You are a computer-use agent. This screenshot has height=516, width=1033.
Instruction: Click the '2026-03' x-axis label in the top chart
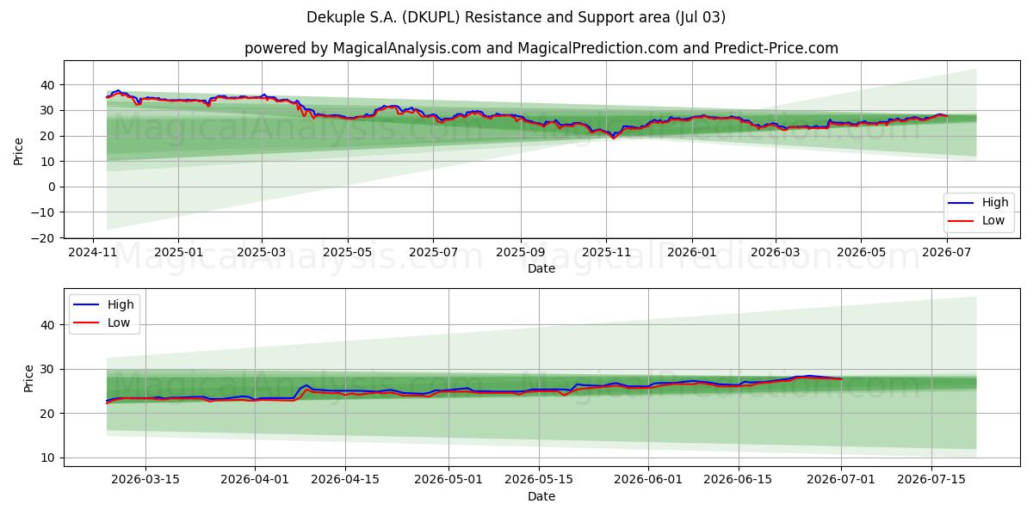click(x=775, y=253)
